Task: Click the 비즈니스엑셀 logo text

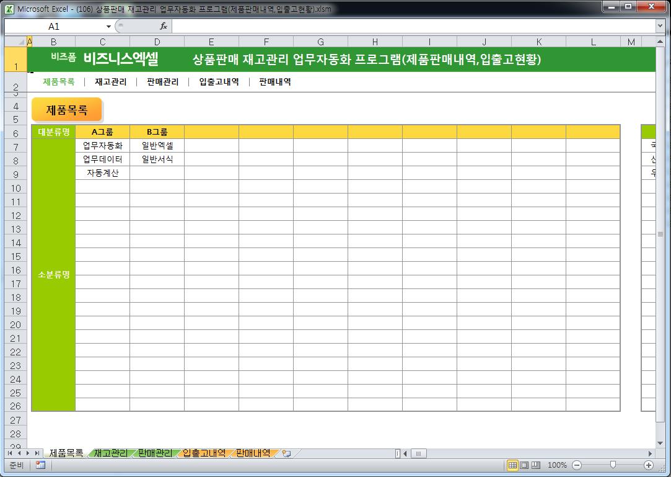Action: (121, 59)
